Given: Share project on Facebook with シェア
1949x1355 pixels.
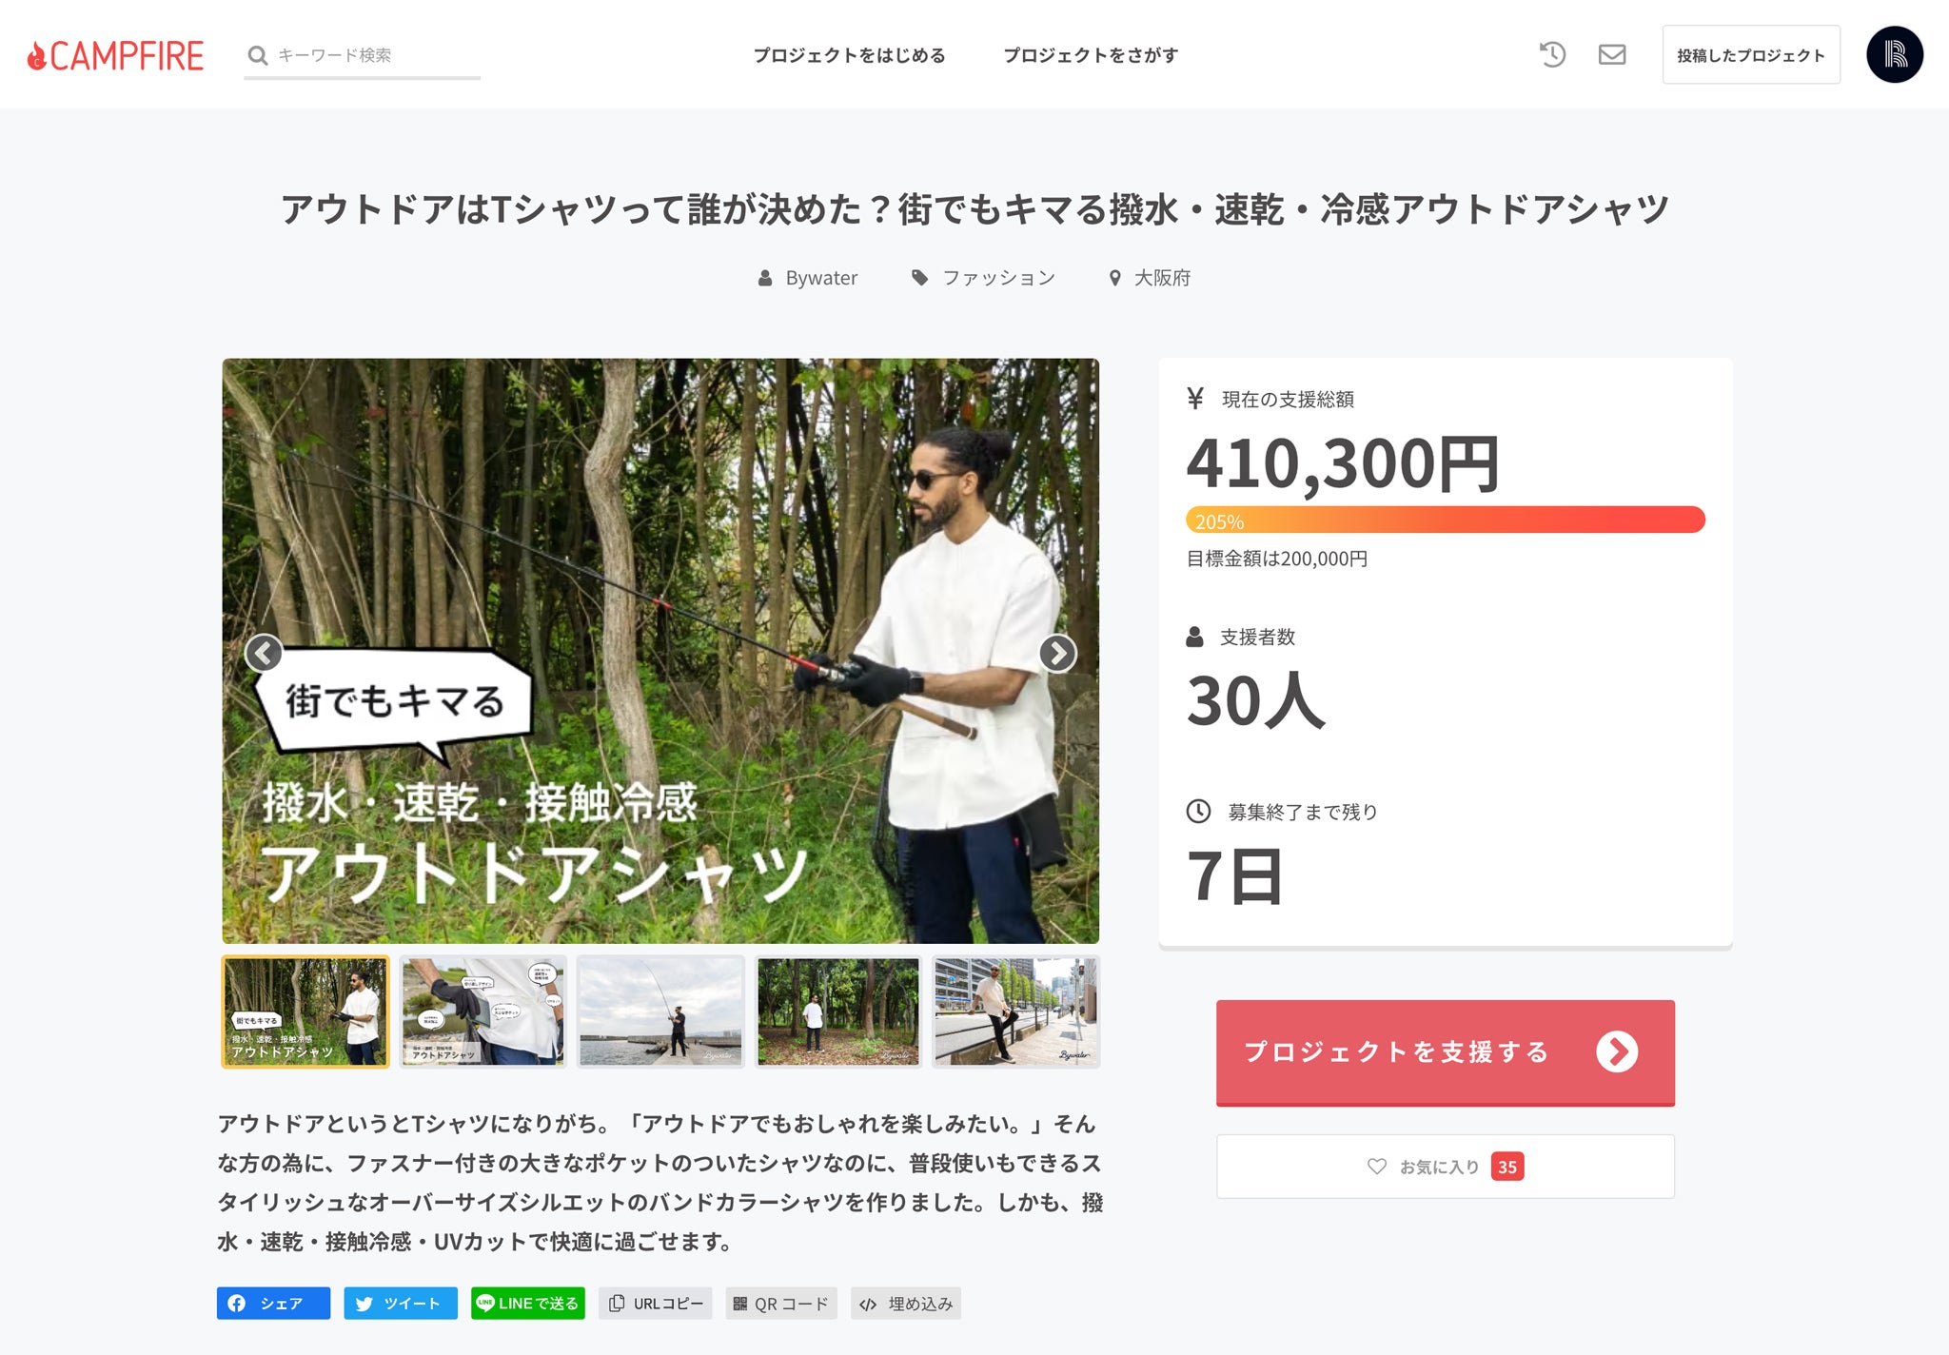Looking at the screenshot, I should click(273, 1303).
